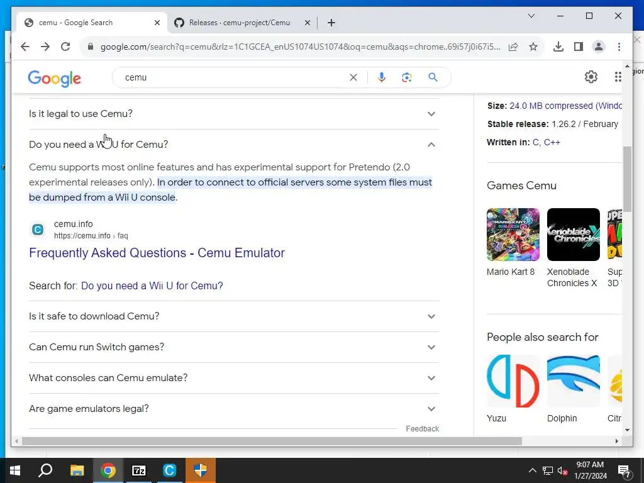The image size is (644, 483).
Task: Search for 'Do you need a Wii U for Cemu?' link
Action: [152, 286]
